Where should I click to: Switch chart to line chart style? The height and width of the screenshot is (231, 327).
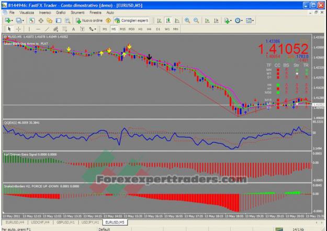pyautogui.click(x=177, y=20)
